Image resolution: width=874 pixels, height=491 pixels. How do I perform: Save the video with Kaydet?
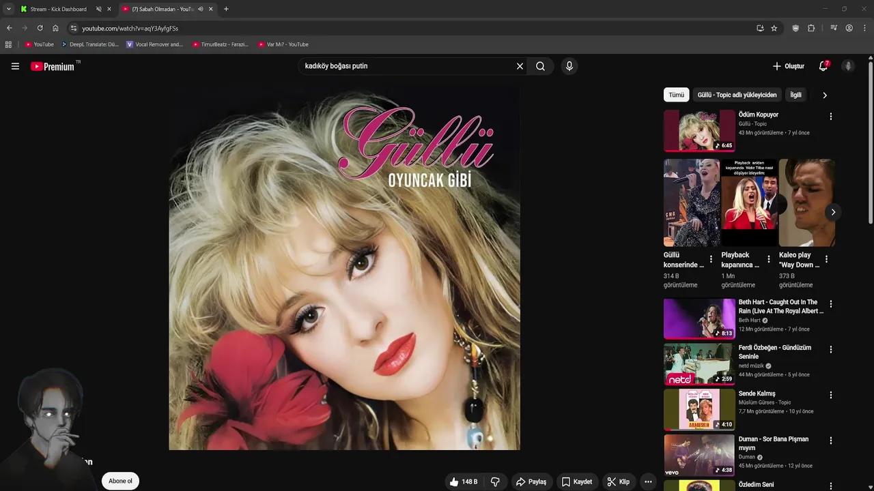[x=577, y=481]
